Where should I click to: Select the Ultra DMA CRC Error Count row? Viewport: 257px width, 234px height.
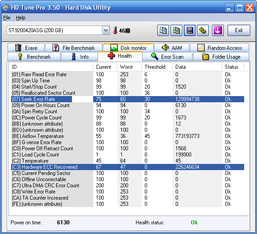(x=128, y=186)
